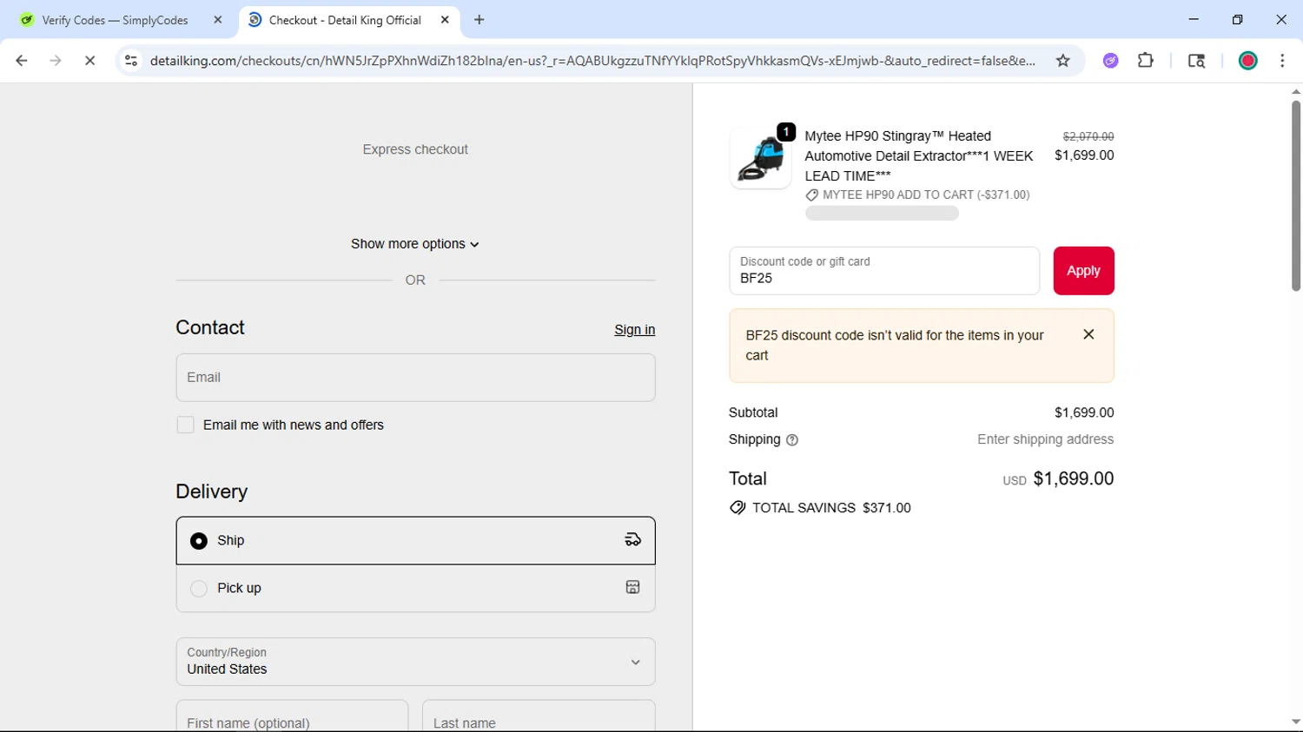Click the discount tag icon beside MYTEE HP90
Viewport: 1303px width, 732px height.
[811, 195]
